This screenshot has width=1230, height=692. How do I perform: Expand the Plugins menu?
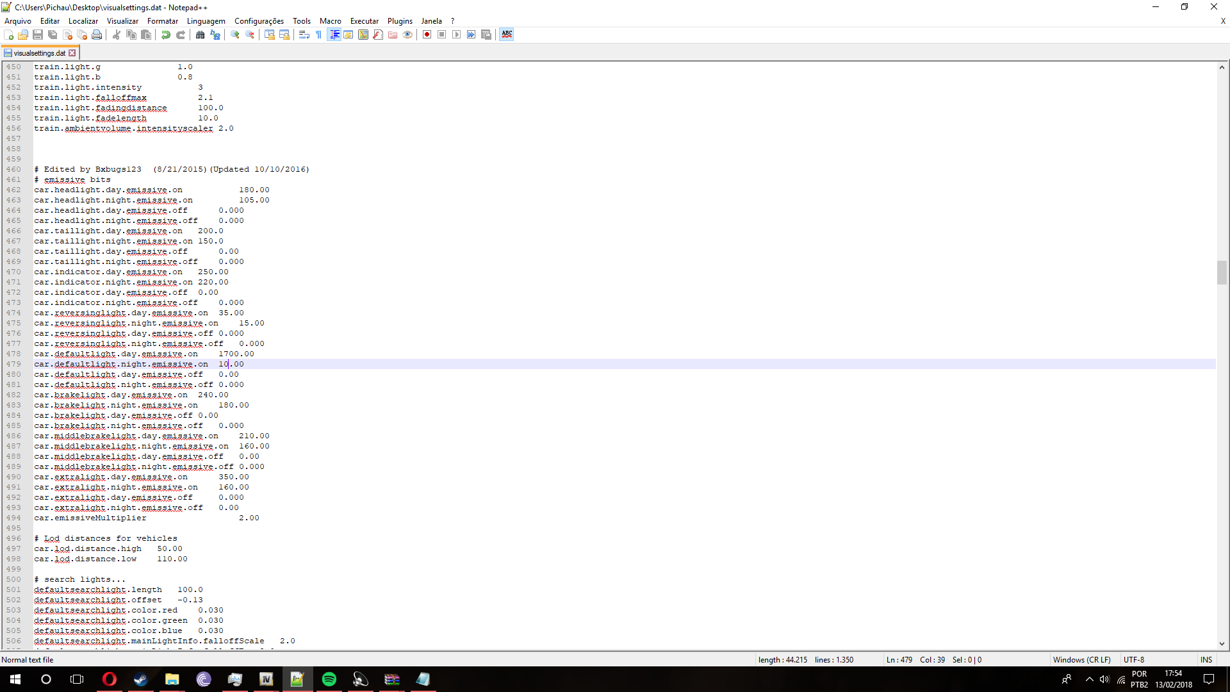click(x=400, y=21)
